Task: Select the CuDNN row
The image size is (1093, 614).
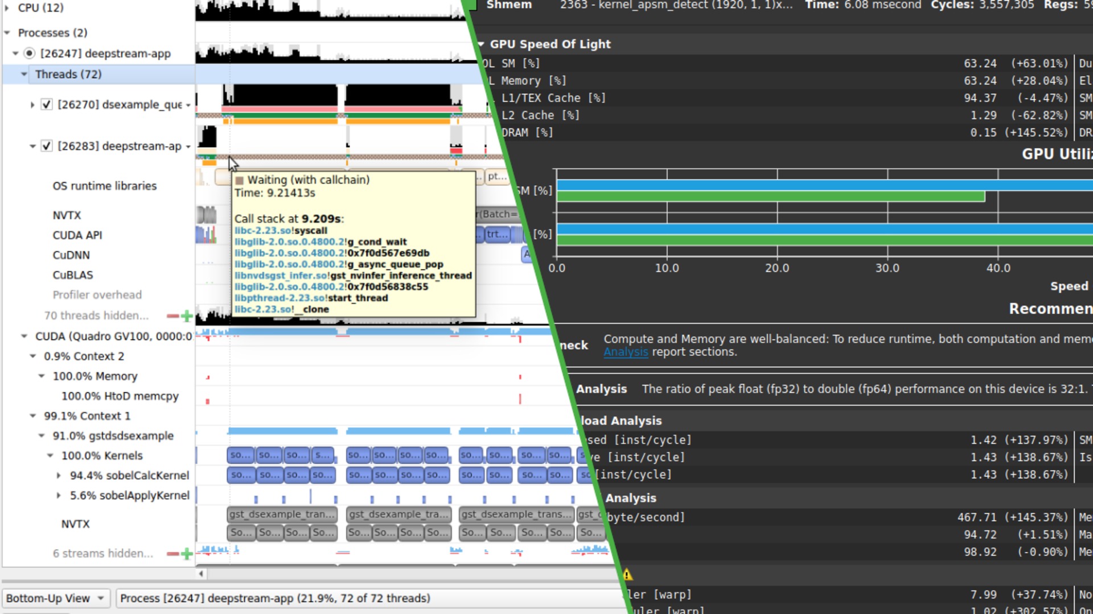Action: click(71, 255)
